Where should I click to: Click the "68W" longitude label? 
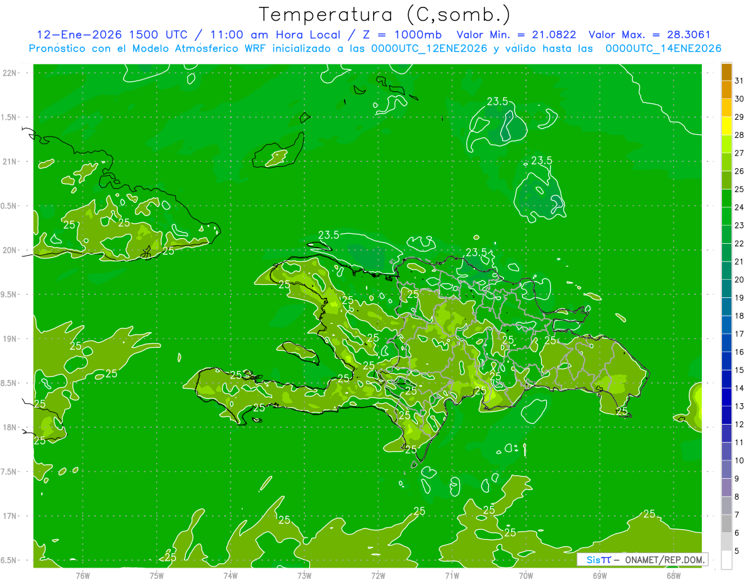coord(673,575)
